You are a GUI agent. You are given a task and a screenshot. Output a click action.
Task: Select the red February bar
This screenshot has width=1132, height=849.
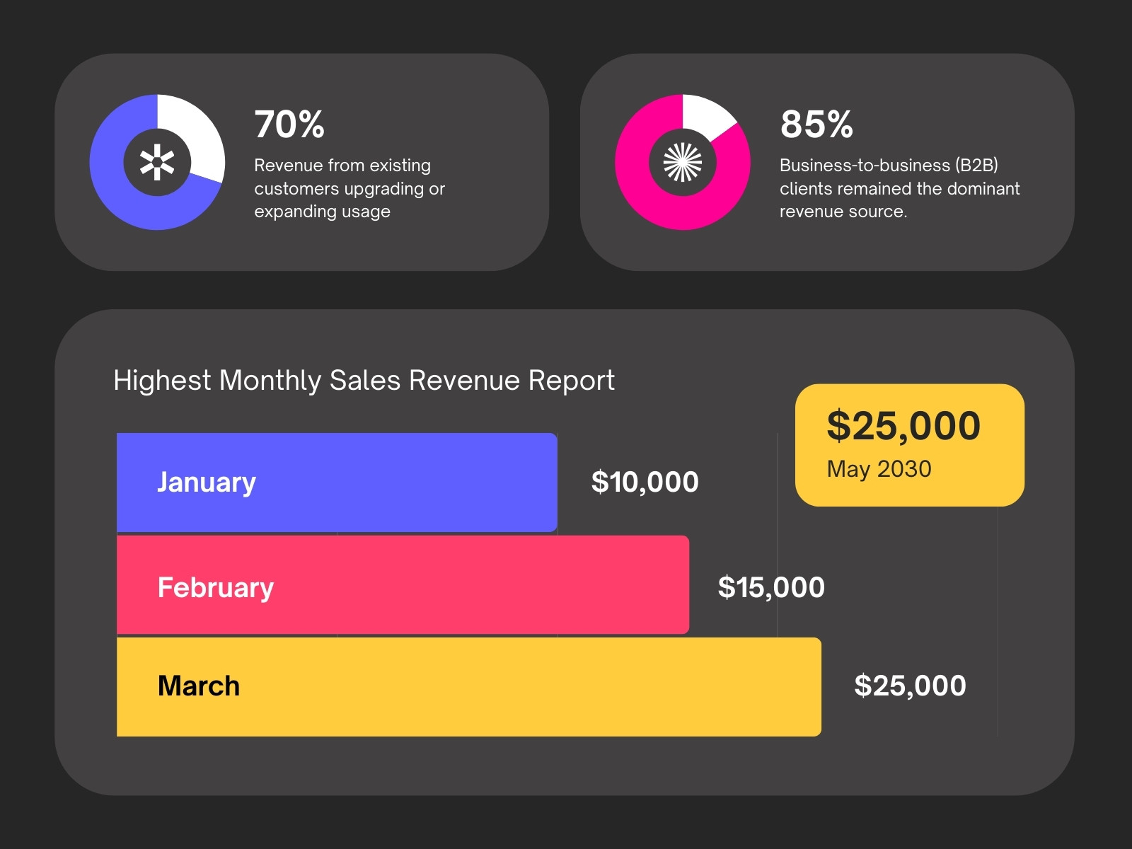(403, 585)
